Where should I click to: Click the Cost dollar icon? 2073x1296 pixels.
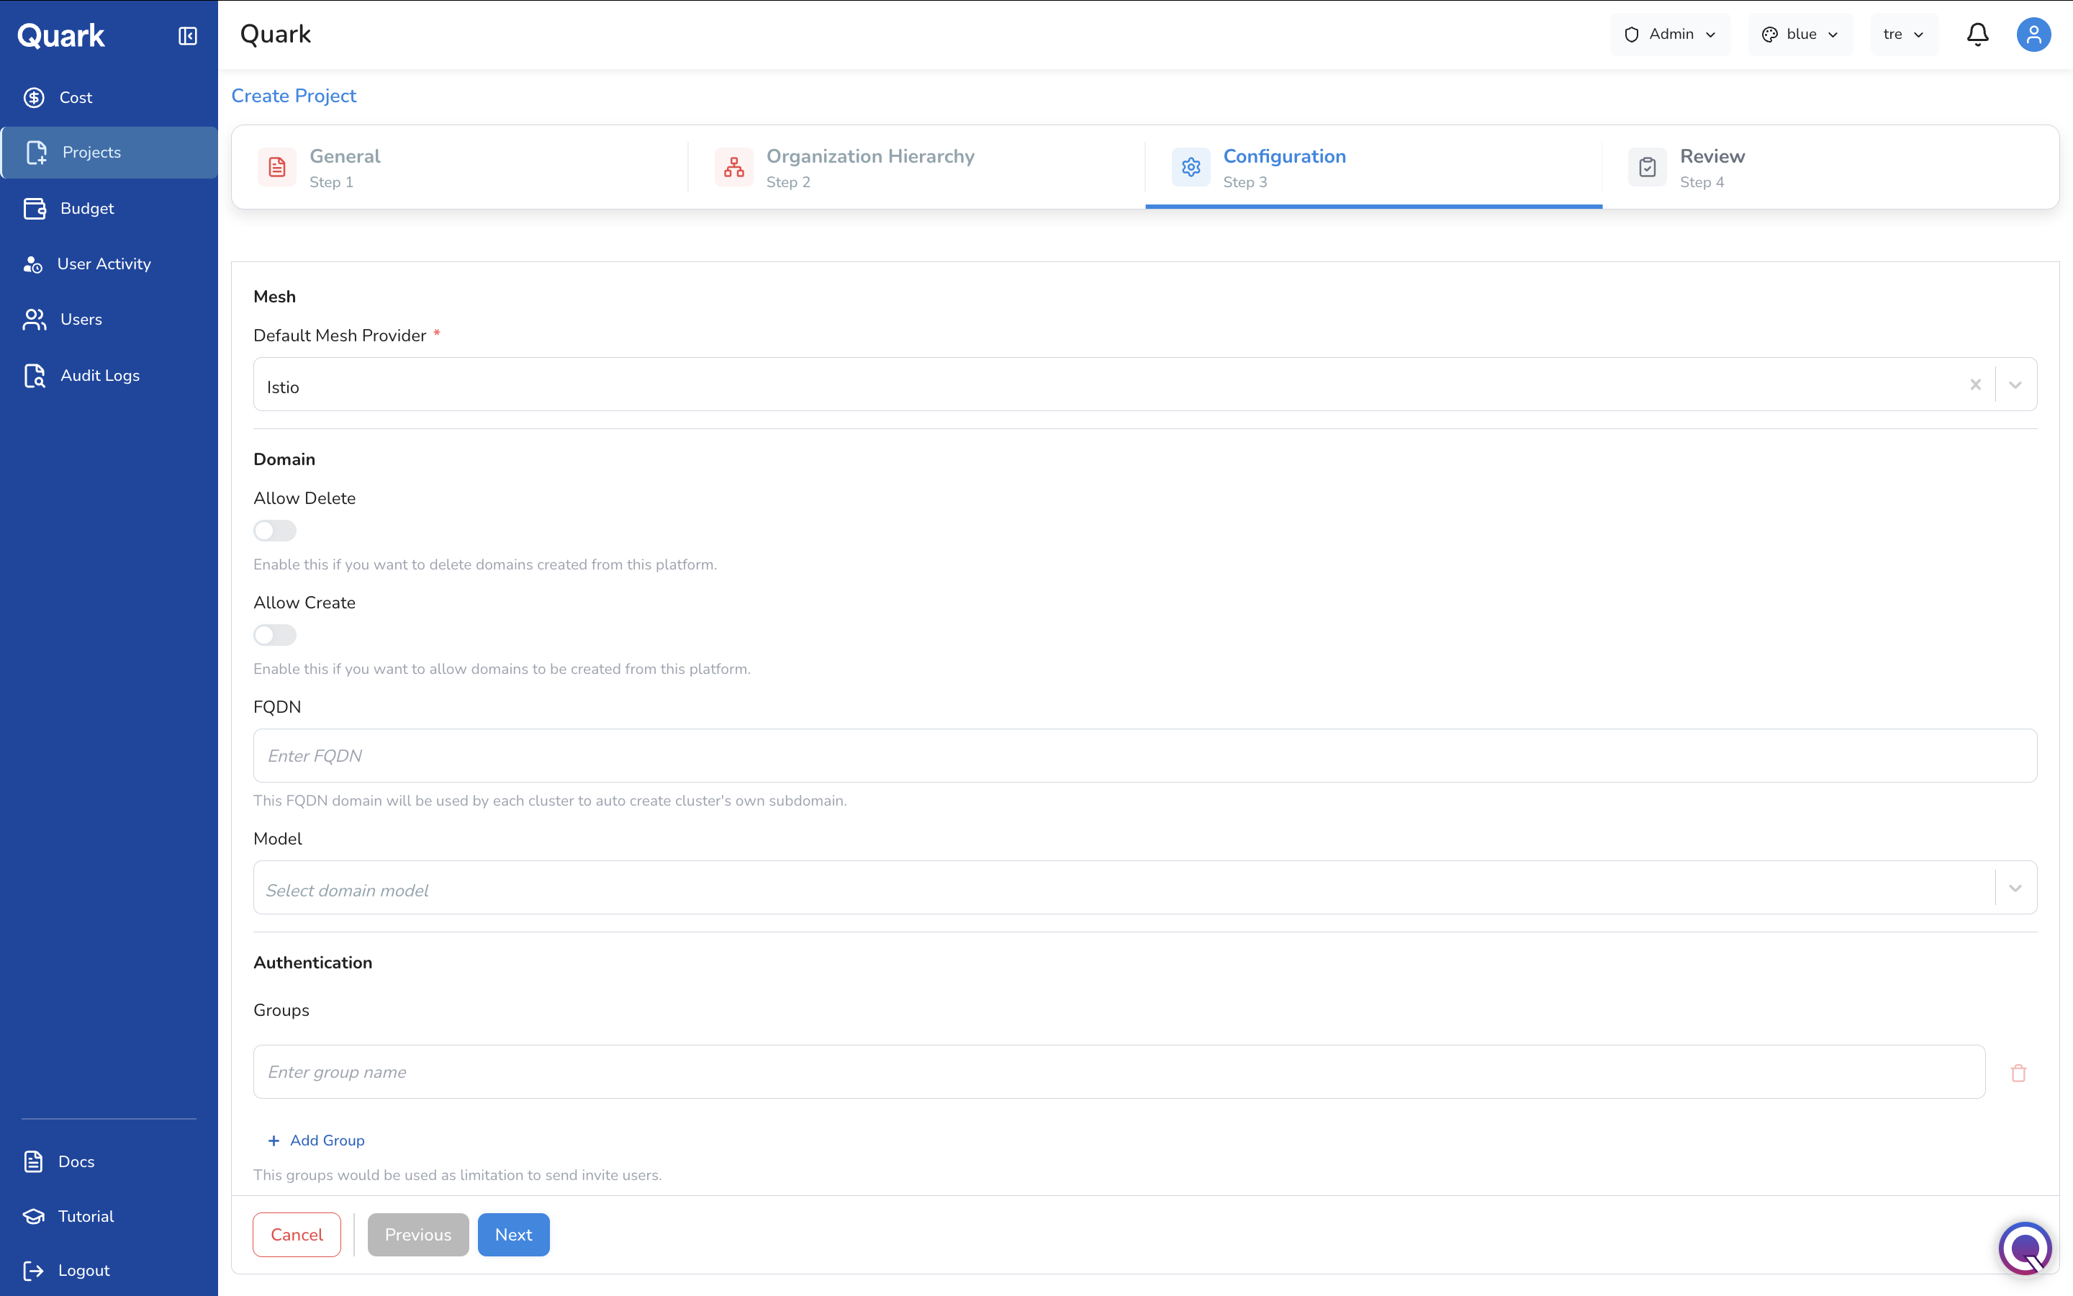pos(35,98)
